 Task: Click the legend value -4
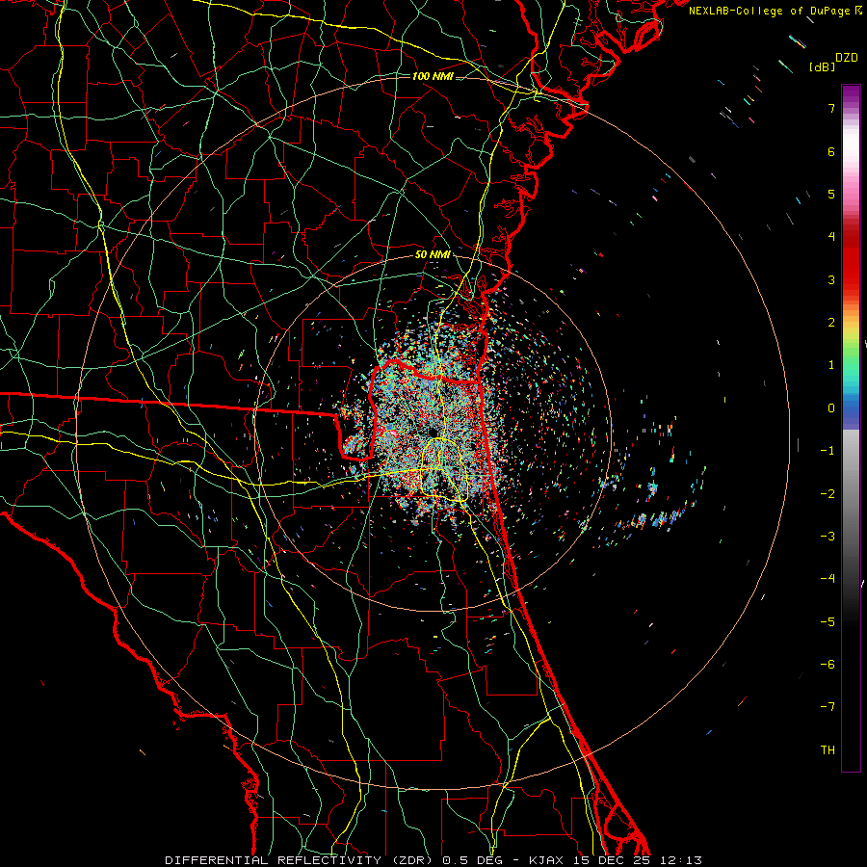[828, 579]
